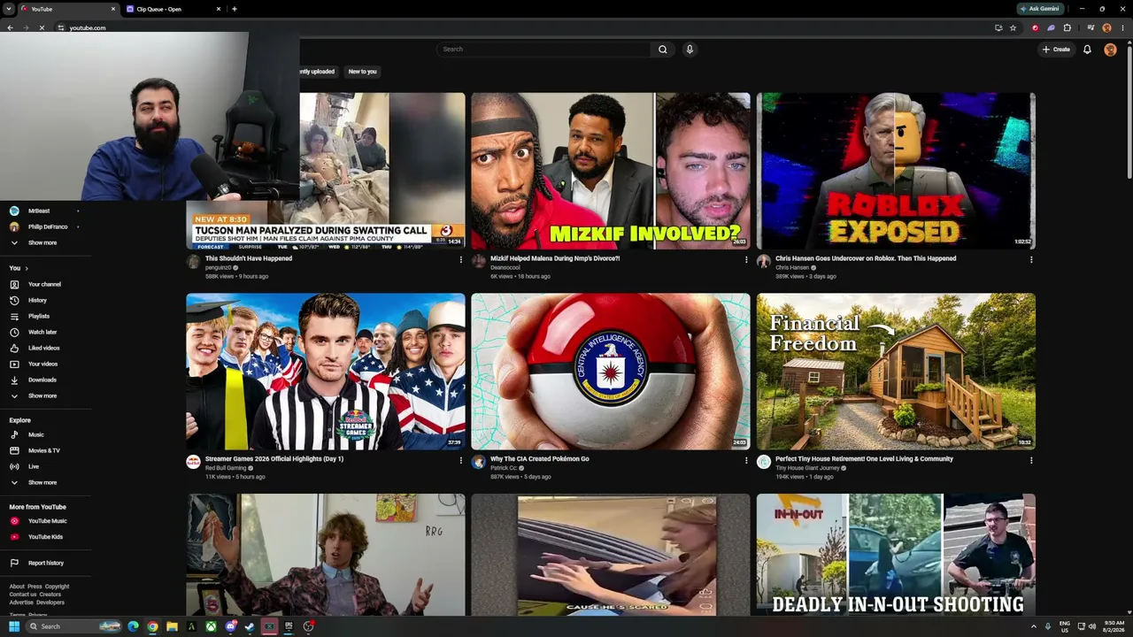Start voice search with the microphone icon

(x=690, y=50)
